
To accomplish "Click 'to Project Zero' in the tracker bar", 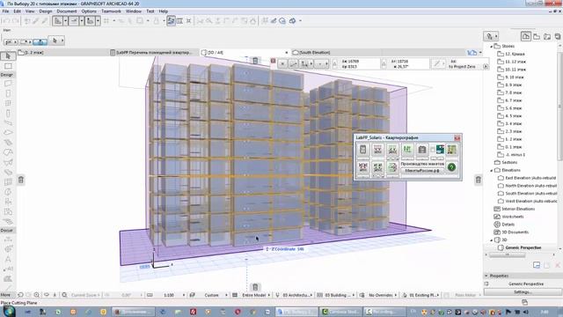I will click(462, 67).
